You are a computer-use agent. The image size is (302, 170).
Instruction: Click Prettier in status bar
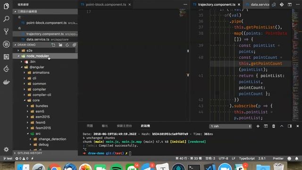[x=278, y=159]
